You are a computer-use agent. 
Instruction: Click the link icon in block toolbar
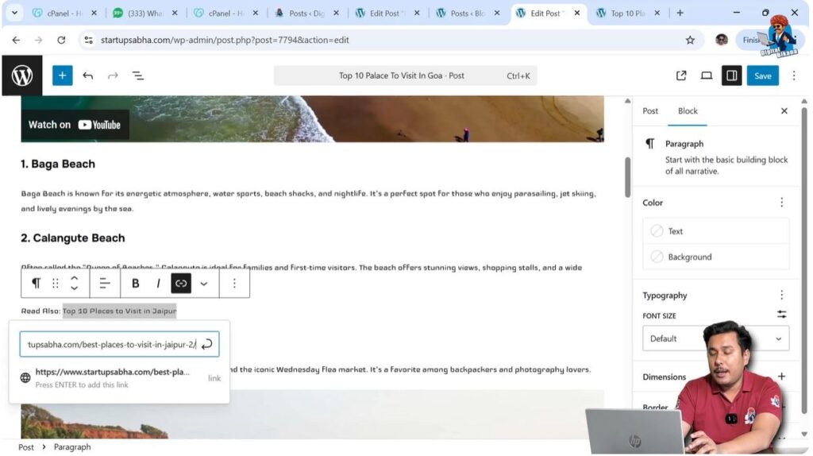click(181, 284)
